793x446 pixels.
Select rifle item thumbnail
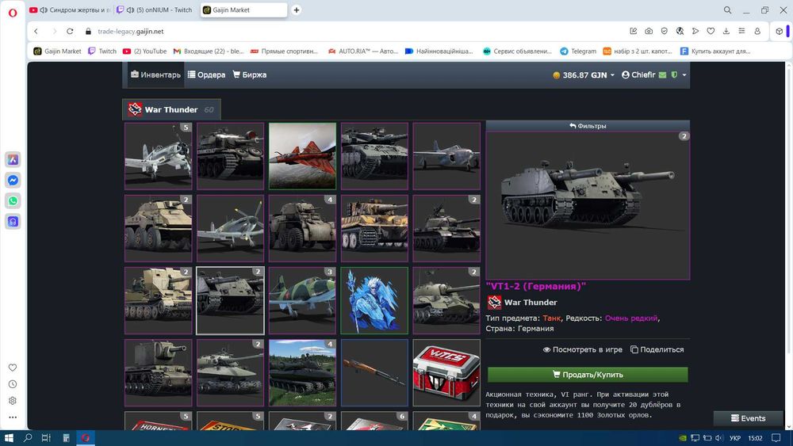click(x=374, y=373)
